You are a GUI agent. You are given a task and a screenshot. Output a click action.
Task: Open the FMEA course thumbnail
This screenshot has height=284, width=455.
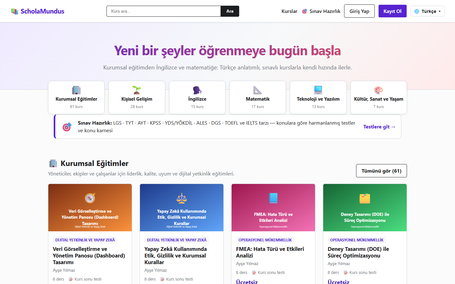(273, 208)
